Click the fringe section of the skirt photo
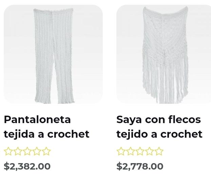211x176 pixels. (165, 81)
